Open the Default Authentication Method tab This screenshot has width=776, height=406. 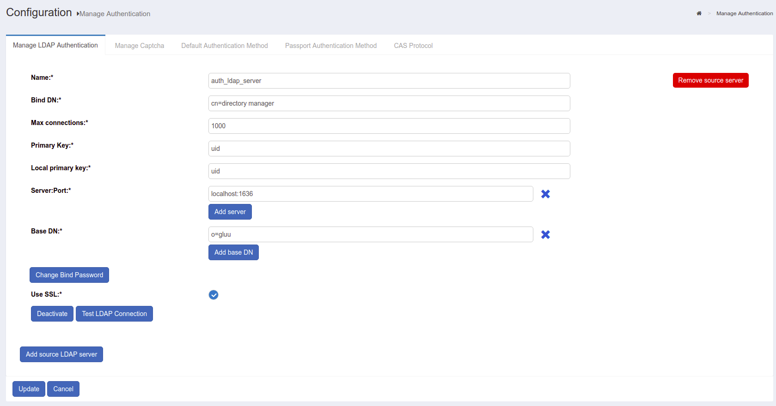click(x=224, y=46)
